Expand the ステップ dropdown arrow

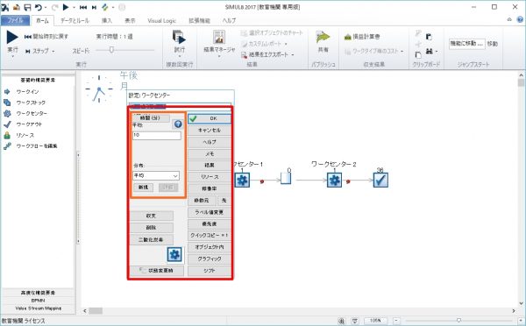click(x=53, y=52)
